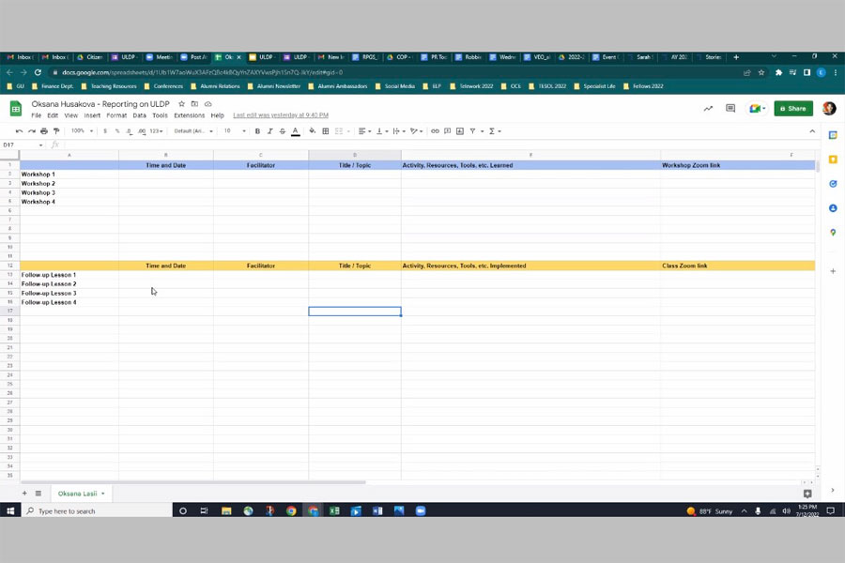Expand the font family dropdown

193,131
